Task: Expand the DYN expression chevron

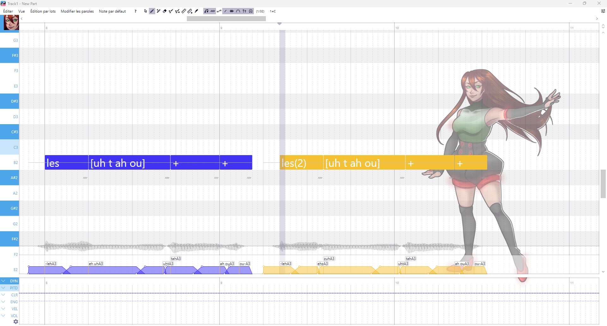Action: (x=3, y=281)
